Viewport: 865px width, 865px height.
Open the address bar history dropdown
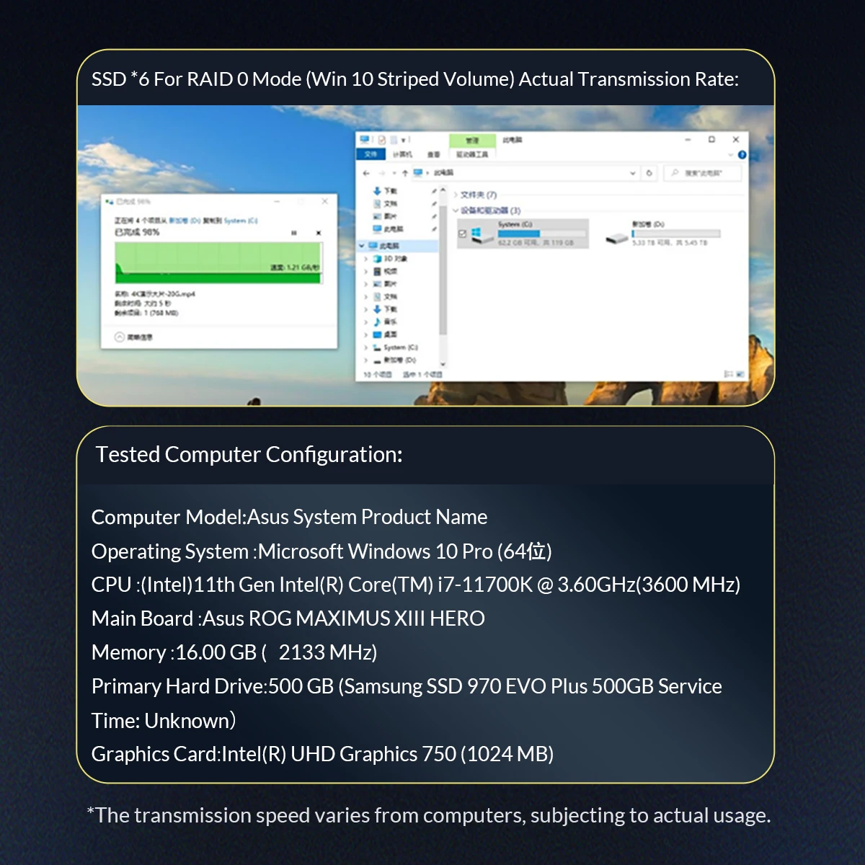[x=633, y=173]
